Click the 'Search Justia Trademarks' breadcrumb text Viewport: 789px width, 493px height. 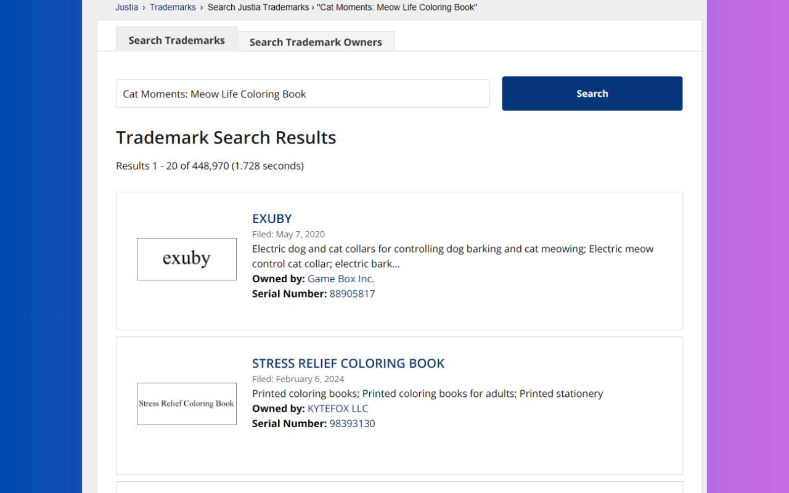coord(258,7)
